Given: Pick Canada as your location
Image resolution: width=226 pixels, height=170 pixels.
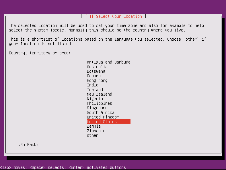Looking at the screenshot, I should [x=94, y=76].
